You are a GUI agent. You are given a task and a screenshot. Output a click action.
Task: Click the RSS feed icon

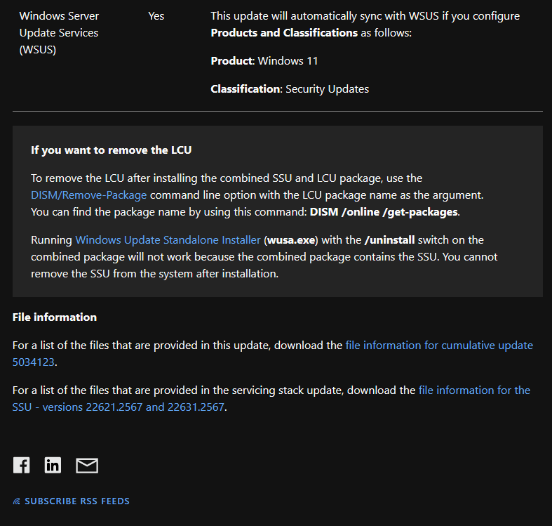tap(17, 501)
